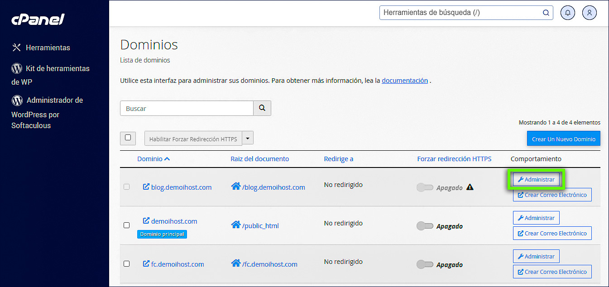Viewport: 609px width, 287px height.
Task: Open Herramientas in the sidebar
Action: point(47,48)
